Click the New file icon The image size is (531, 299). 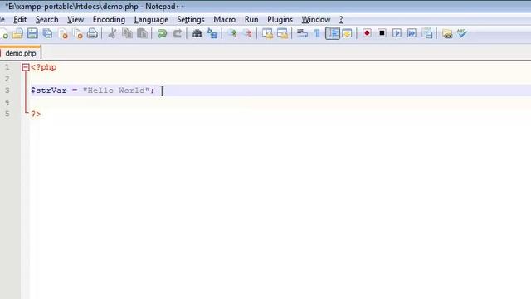[x=4, y=33]
